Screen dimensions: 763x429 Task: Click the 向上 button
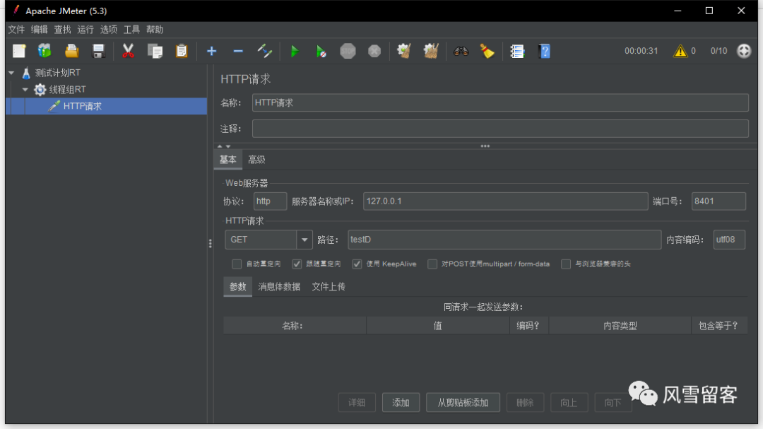[569, 403]
